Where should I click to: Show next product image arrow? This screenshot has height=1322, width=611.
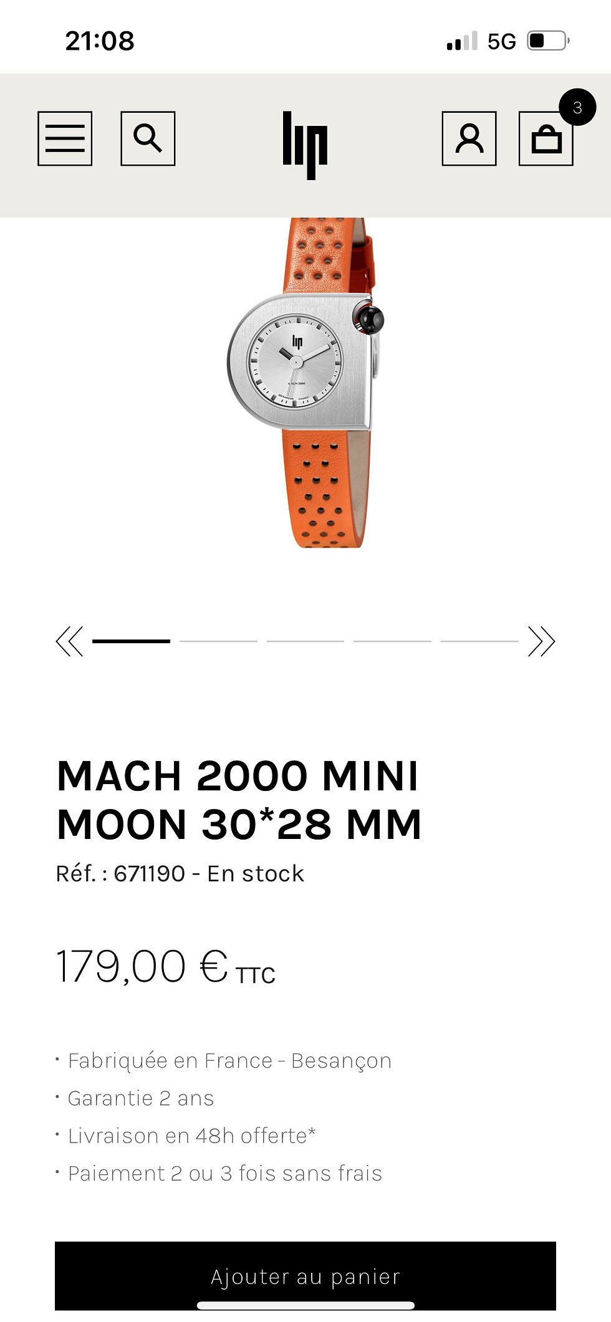(x=541, y=641)
